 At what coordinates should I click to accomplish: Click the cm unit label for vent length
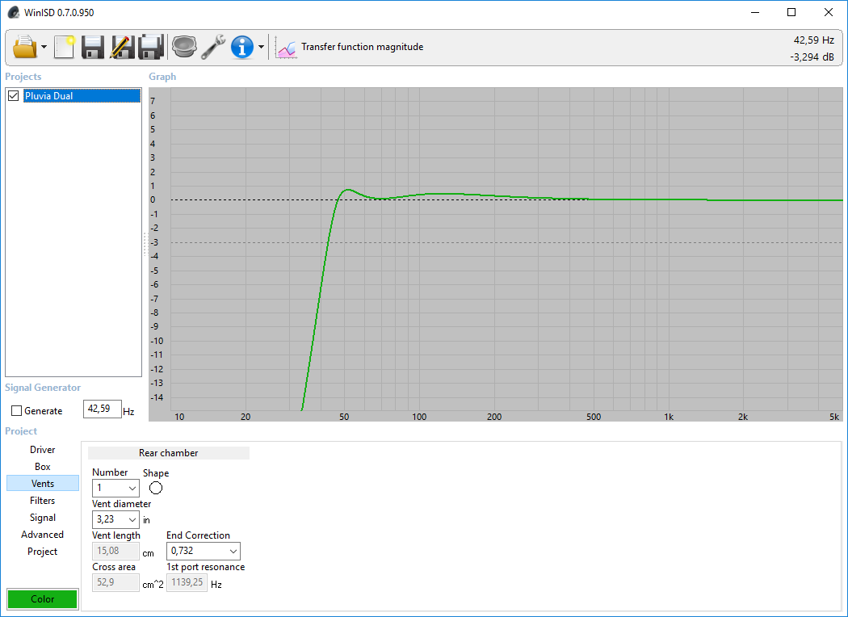point(148,553)
